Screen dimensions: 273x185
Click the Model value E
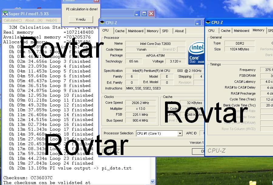point(167,76)
